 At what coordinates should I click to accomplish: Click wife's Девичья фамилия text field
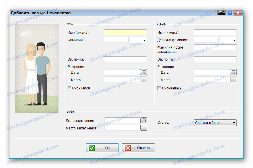coord(206,40)
